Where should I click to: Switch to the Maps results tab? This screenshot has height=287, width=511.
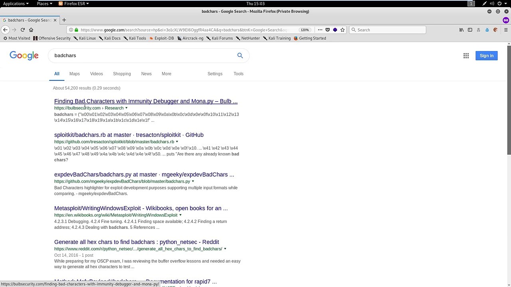point(74,74)
